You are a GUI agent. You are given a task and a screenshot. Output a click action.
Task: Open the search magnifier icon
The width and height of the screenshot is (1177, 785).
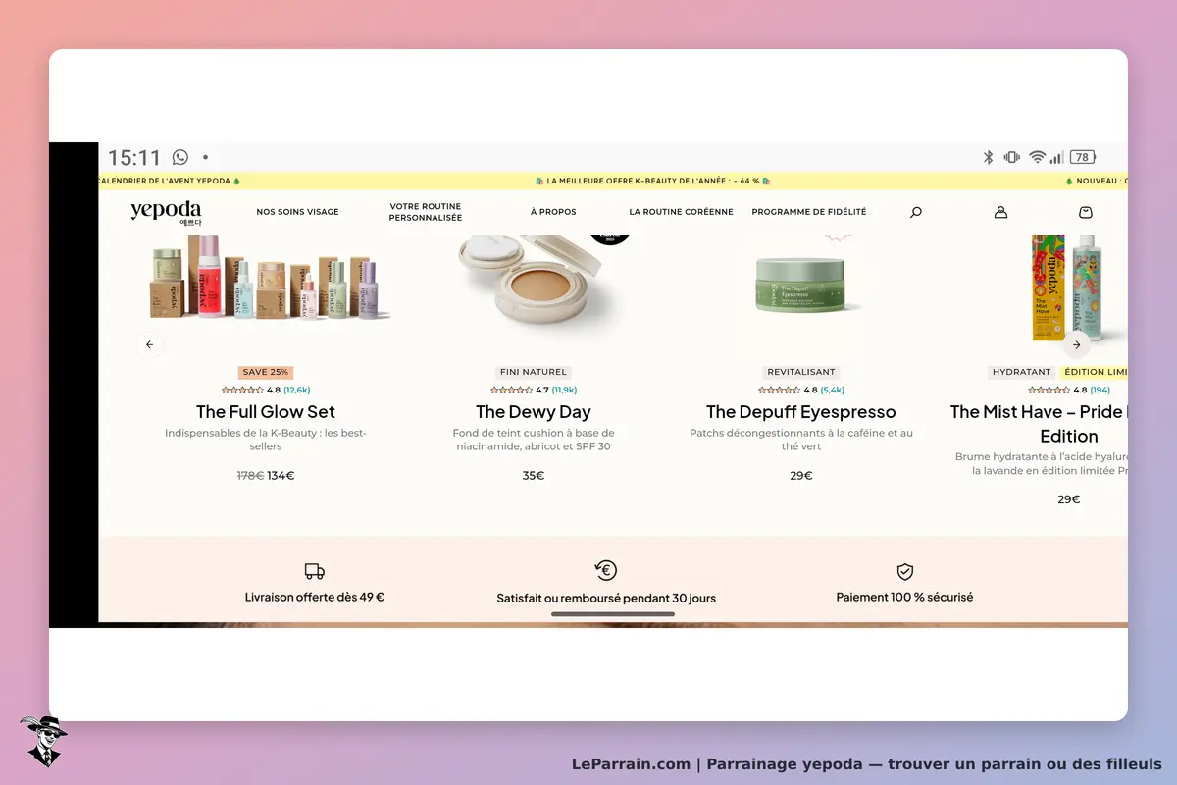tap(916, 212)
